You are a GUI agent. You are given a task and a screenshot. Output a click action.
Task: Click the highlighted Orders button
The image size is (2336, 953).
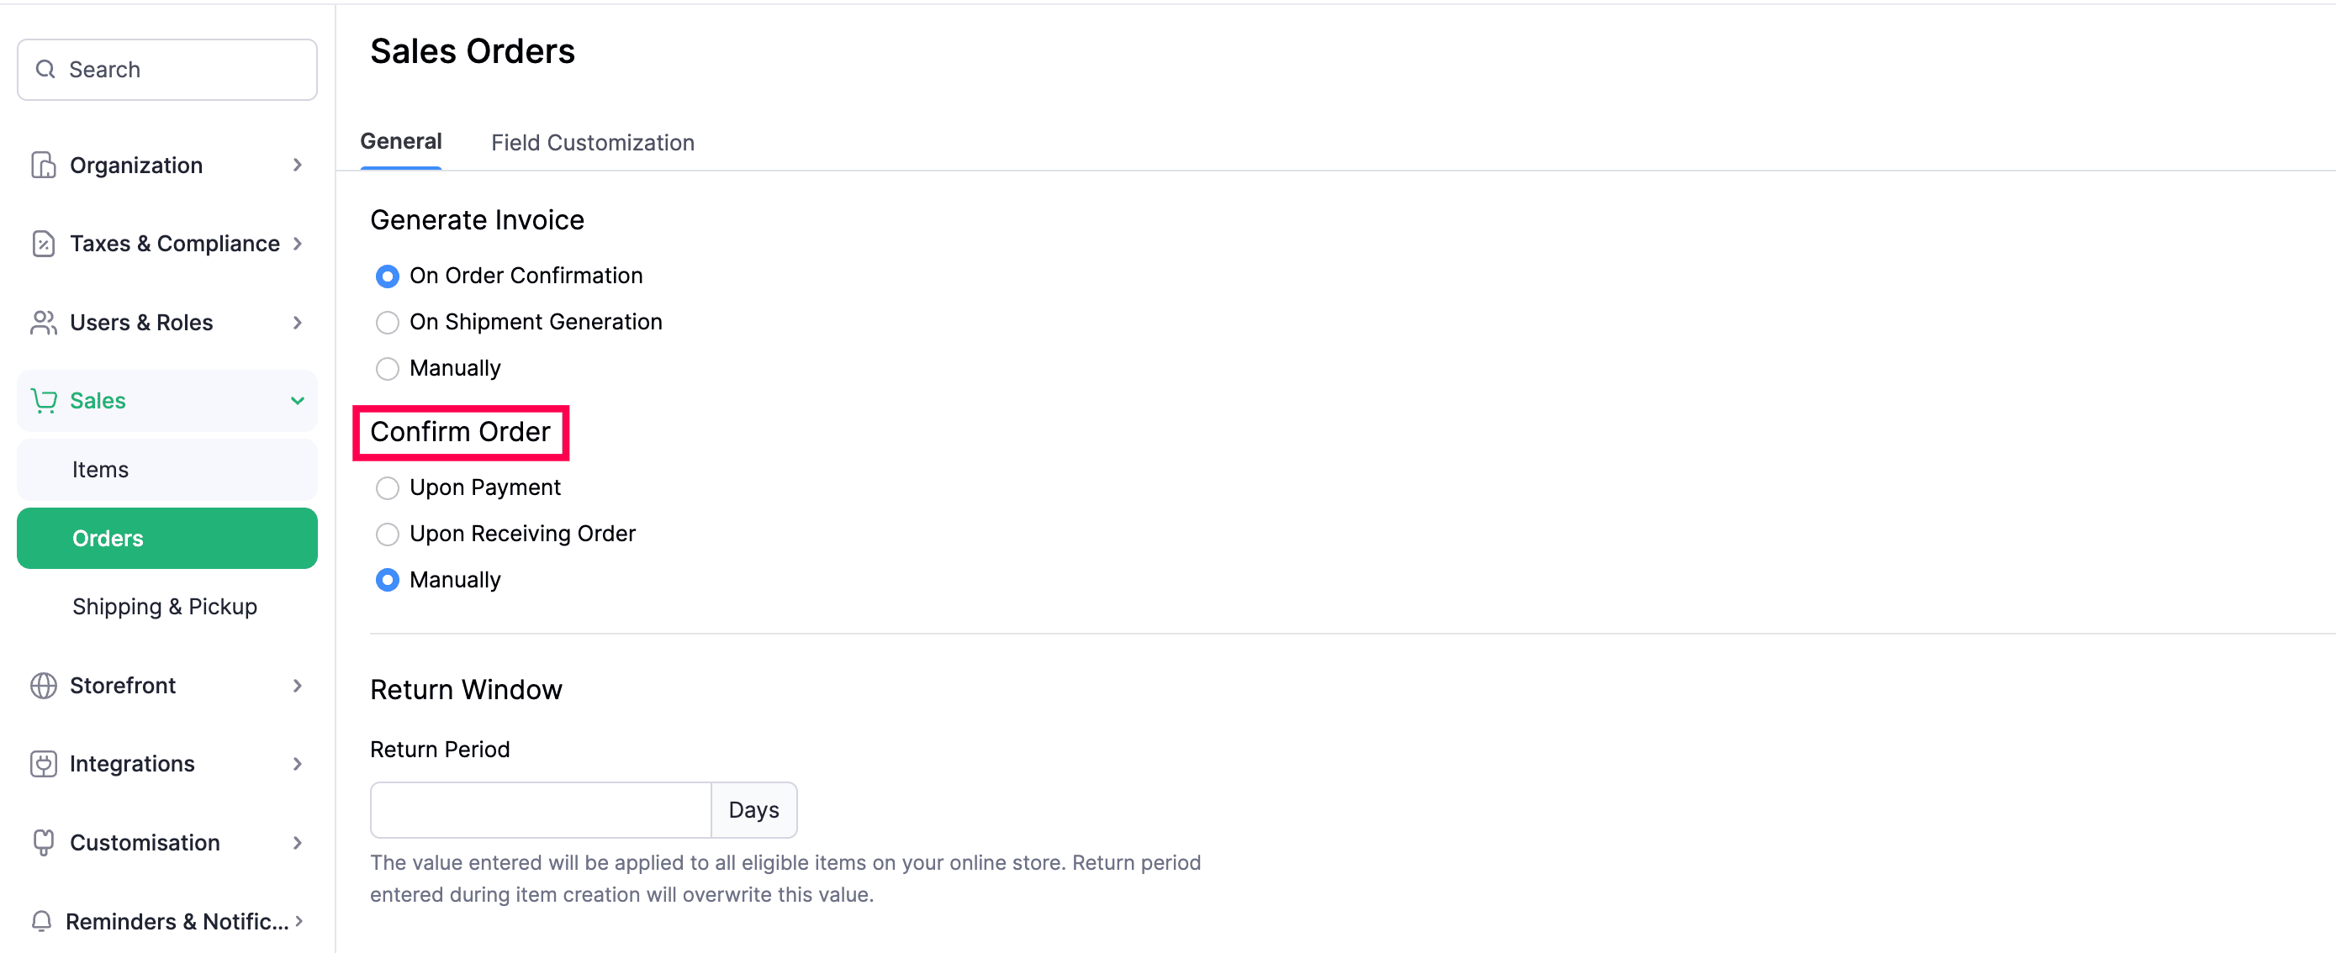tap(107, 537)
